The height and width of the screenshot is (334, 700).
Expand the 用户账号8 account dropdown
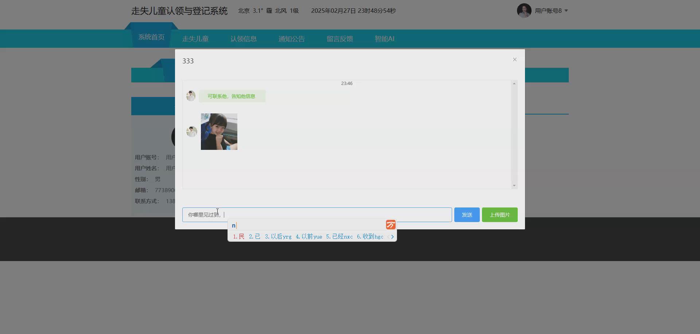[551, 11]
